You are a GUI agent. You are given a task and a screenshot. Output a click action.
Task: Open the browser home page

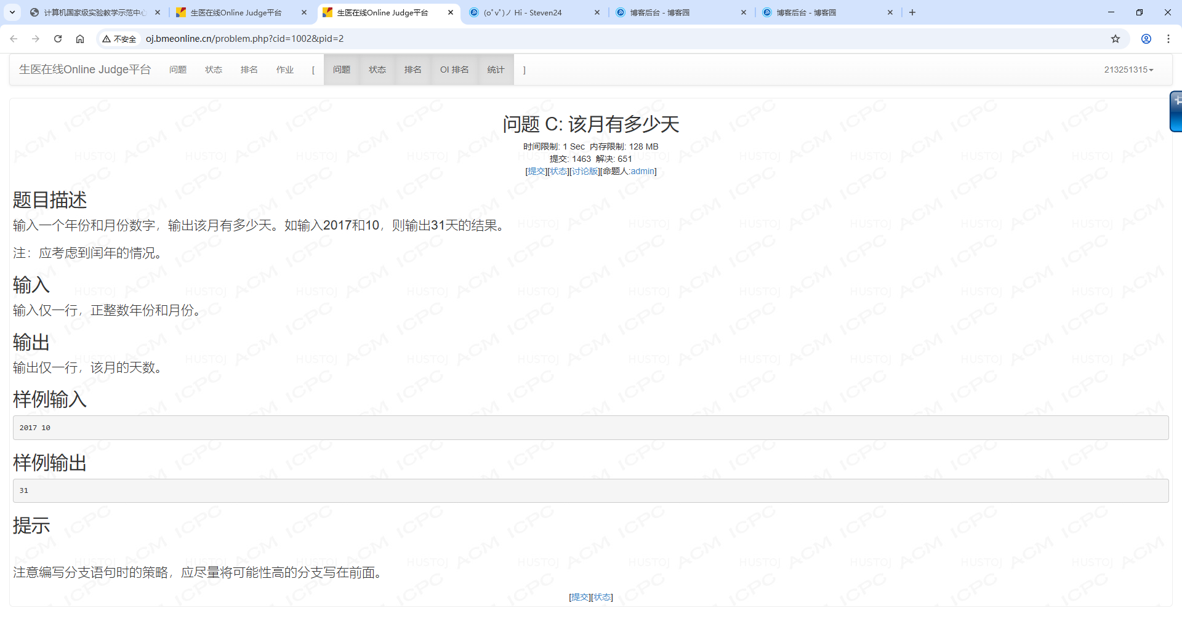pyautogui.click(x=80, y=39)
